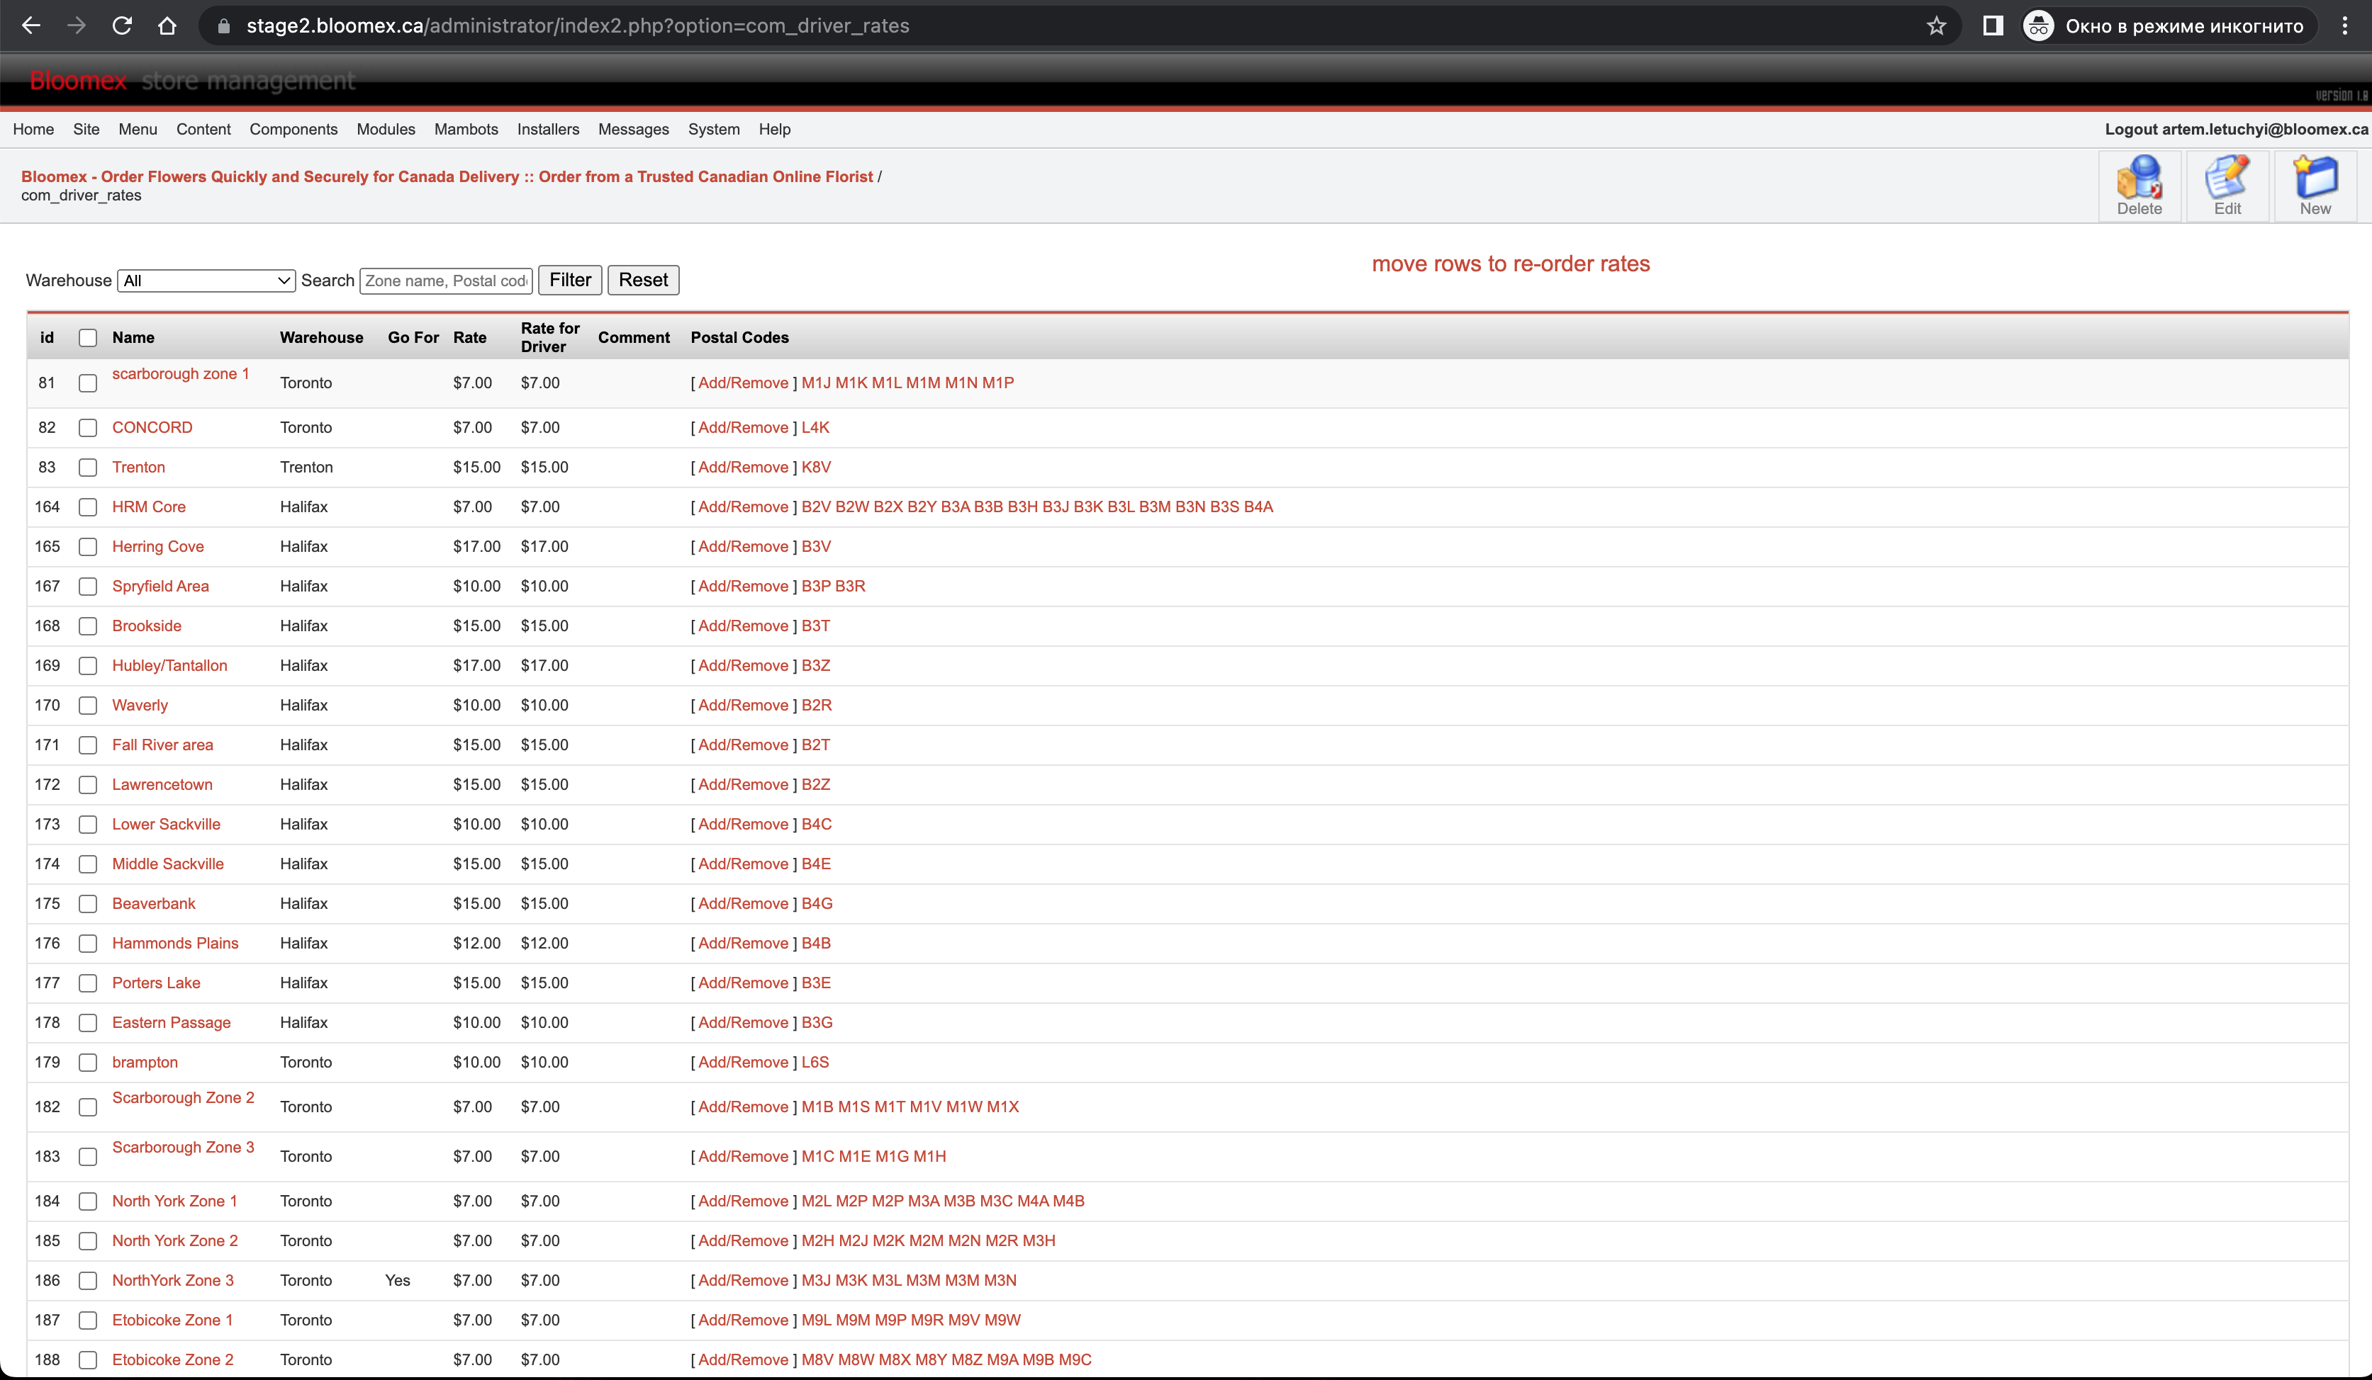Open the Mambots menu
Viewport: 2372px width, 1380px height.
[x=466, y=129]
